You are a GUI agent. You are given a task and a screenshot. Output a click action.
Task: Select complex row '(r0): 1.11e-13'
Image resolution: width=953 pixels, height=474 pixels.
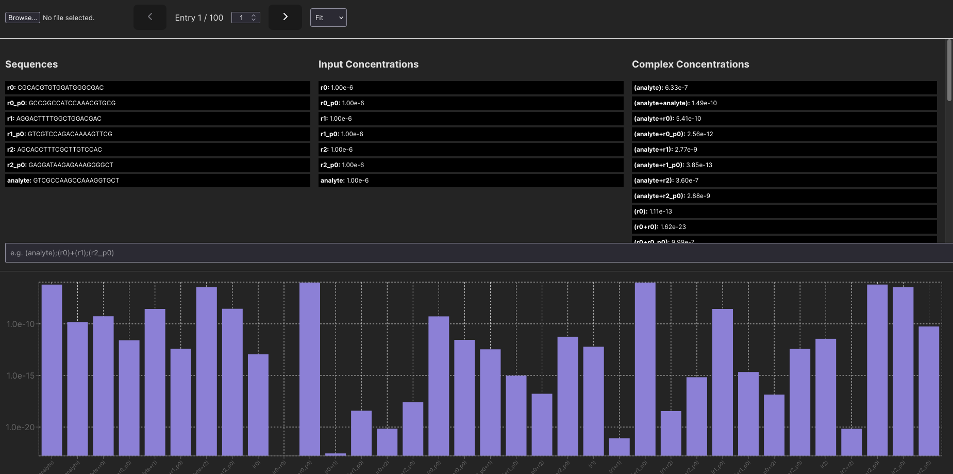784,211
